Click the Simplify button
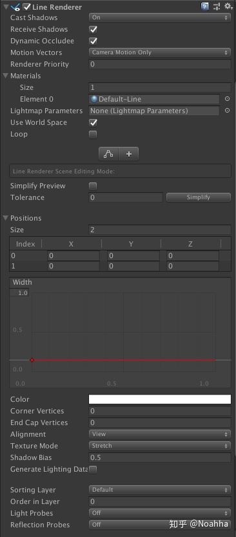Viewport: 236px width, 537px height. click(x=199, y=197)
